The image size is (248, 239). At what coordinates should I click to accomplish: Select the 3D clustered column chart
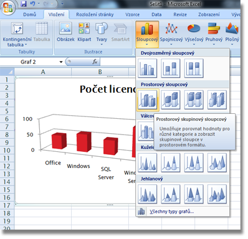(148, 100)
